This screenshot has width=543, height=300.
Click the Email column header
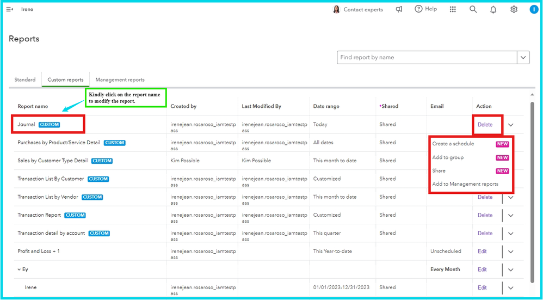point(437,106)
